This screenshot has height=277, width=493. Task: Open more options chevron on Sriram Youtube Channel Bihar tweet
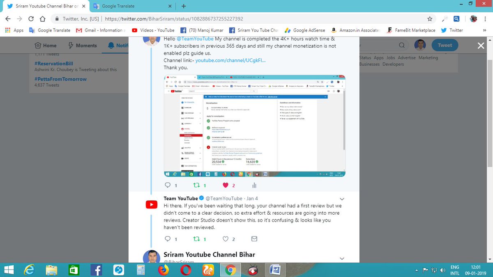[342, 258]
